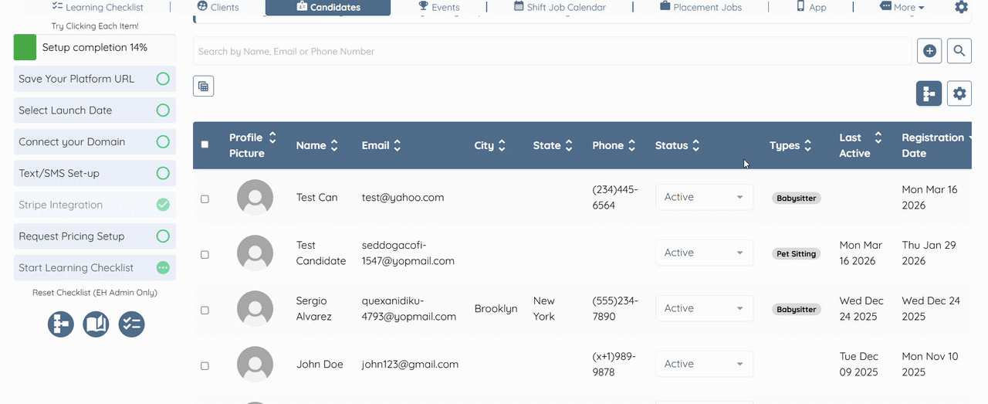Click the Request Pricing Setup circle icon
988x404 pixels.
tap(163, 236)
